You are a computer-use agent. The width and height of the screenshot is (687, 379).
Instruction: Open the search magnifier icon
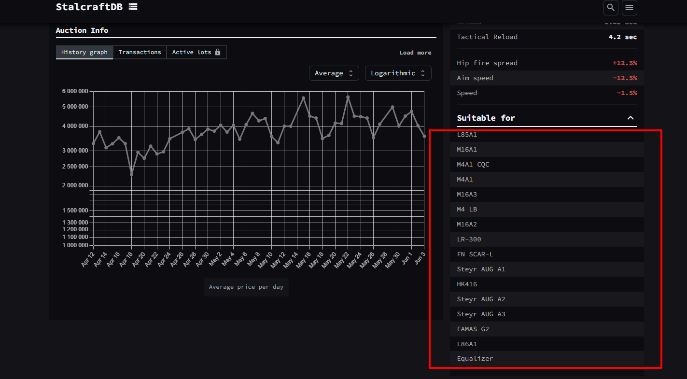pos(611,7)
